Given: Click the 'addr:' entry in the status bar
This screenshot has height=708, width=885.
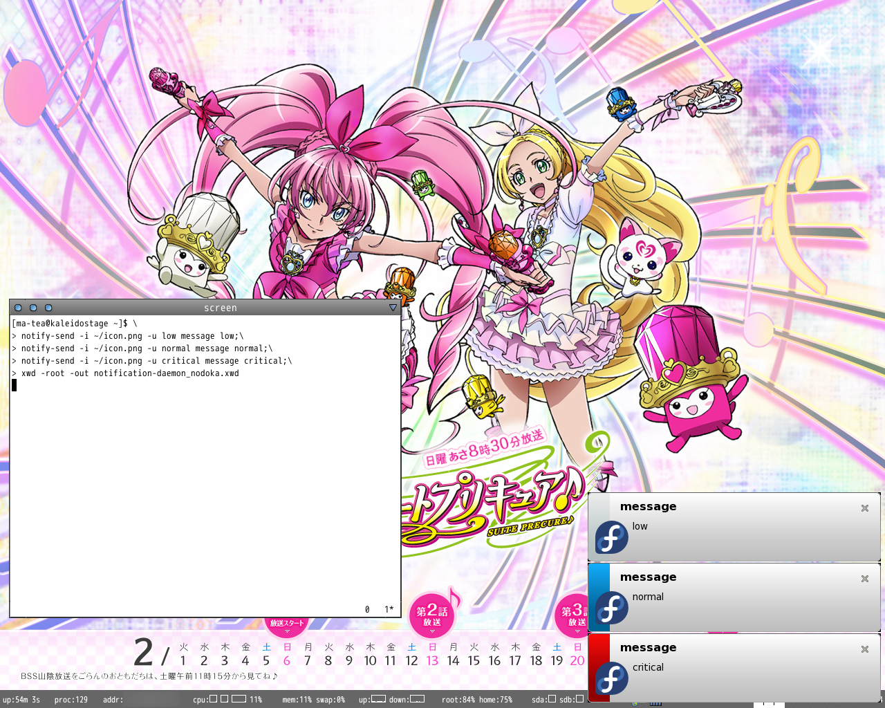Looking at the screenshot, I should click(113, 700).
